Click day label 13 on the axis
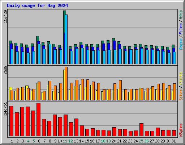Image resolution: width=185 pixels, height=145 pixels. pyautogui.click(x=76, y=141)
